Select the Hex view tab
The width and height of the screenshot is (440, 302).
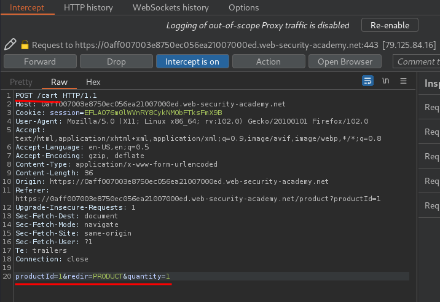[93, 82]
